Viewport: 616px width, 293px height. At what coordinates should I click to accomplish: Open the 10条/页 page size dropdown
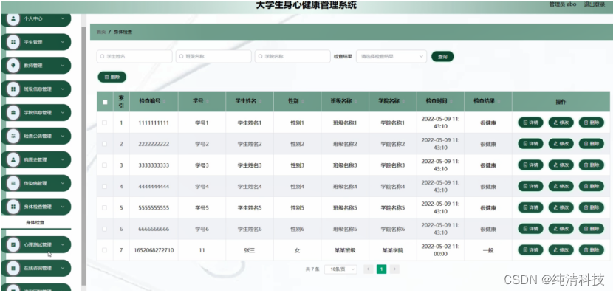click(x=340, y=269)
